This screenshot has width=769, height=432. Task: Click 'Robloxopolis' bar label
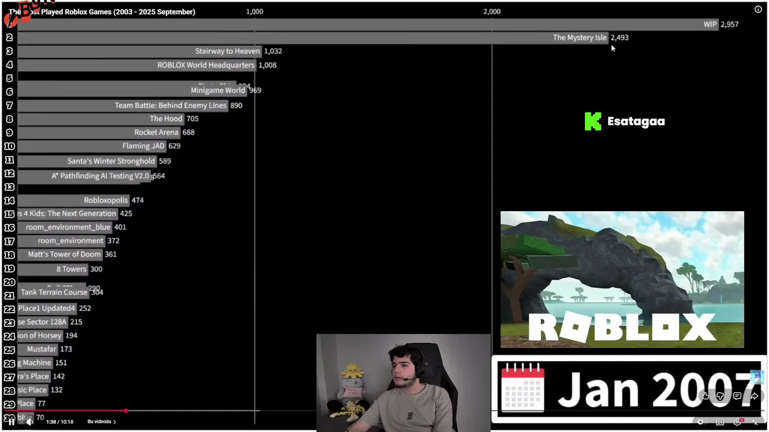[x=106, y=200]
